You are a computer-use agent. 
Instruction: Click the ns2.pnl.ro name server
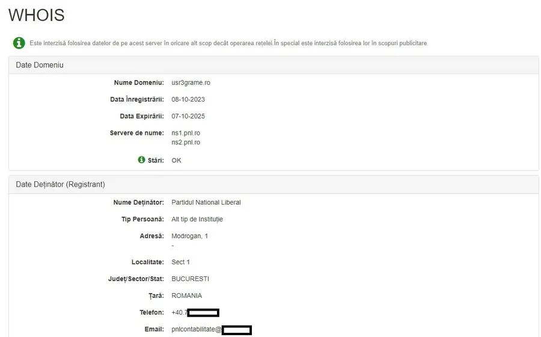click(x=186, y=142)
